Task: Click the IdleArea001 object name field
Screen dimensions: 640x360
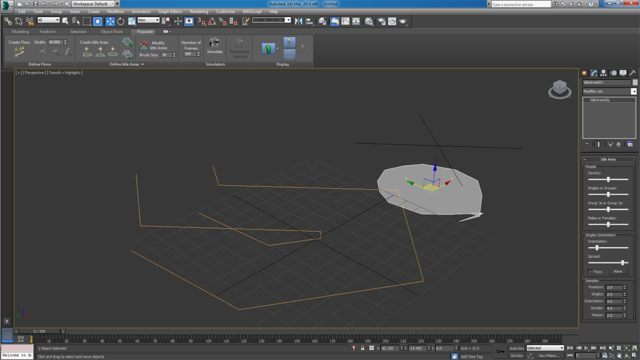Action: [x=607, y=82]
